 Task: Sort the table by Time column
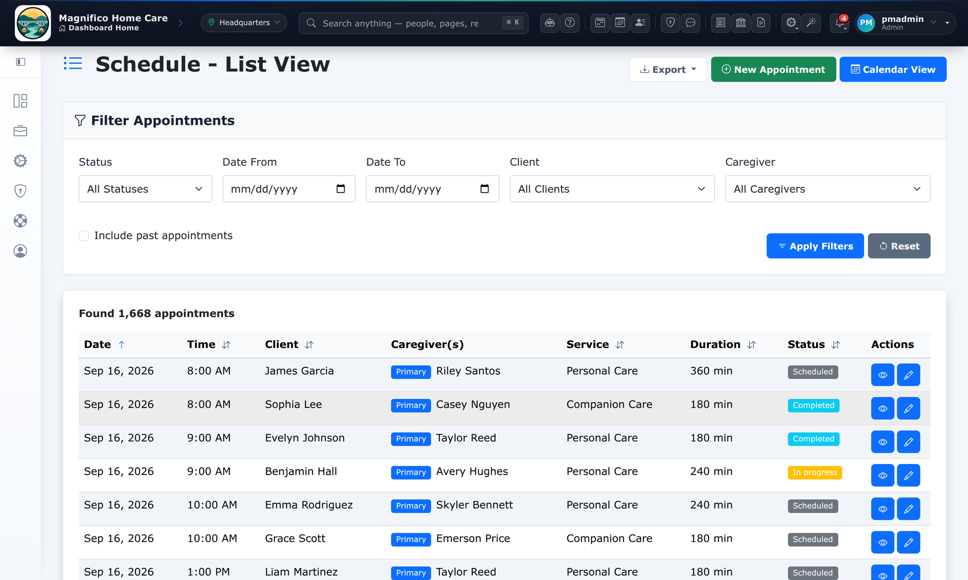pyautogui.click(x=226, y=345)
